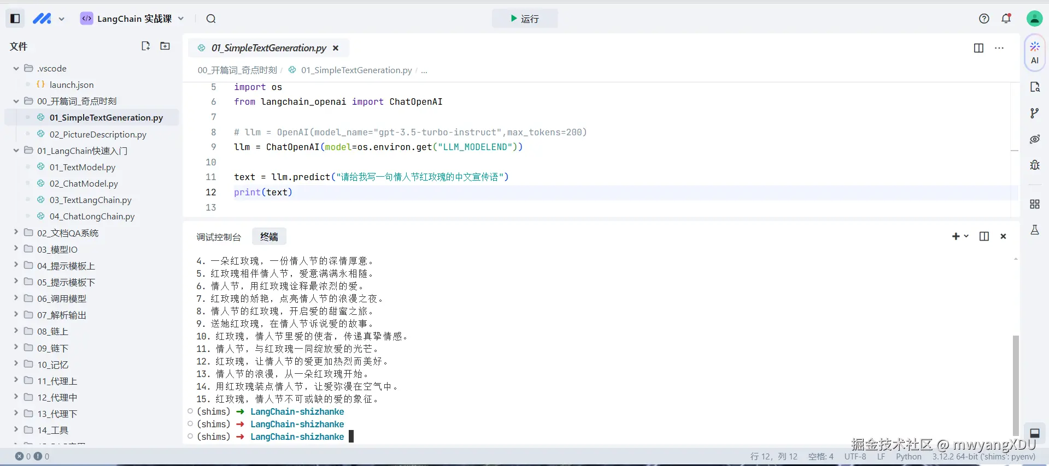Switch to 终端 tab
Image resolution: width=1049 pixels, height=466 pixels.
click(x=269, y=236)
